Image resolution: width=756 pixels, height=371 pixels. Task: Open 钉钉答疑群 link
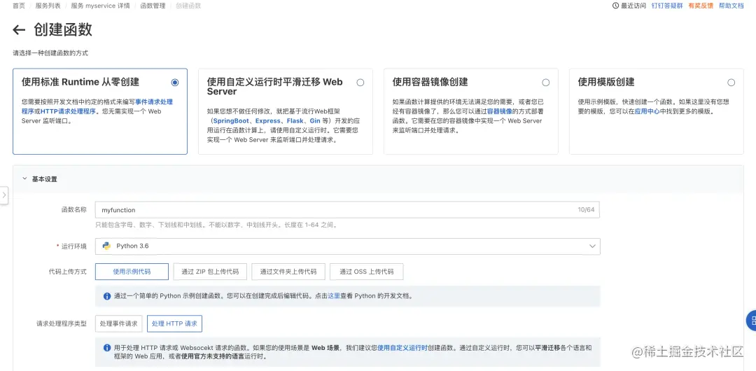pos(667,6)
